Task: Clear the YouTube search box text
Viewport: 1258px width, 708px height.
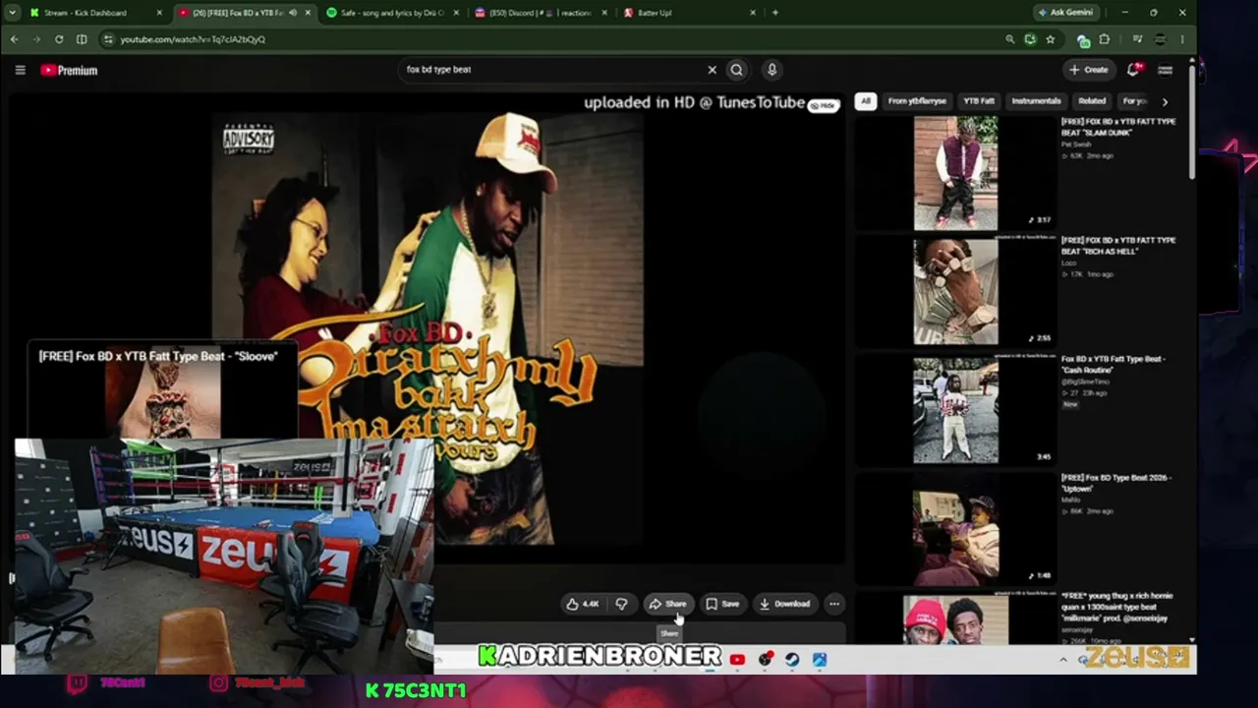Action: click(x=713, y=70)
